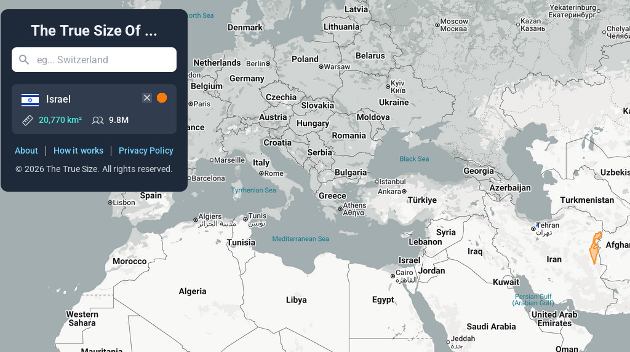Click the Athens city marker
The height and width of the screenshot is (352, 630).
click(340, 209)
